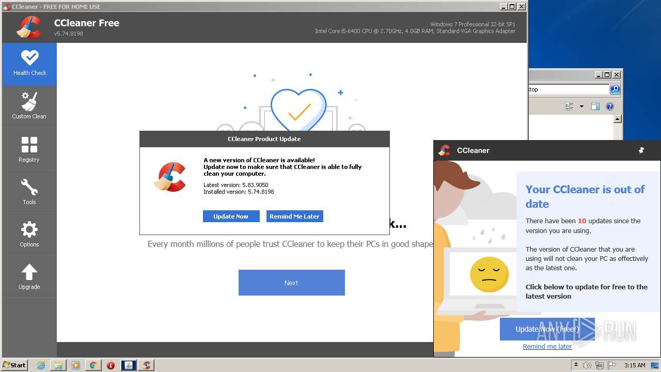Maximize the Explorer window
The image size is (661, 372).
tap(607, 74)
